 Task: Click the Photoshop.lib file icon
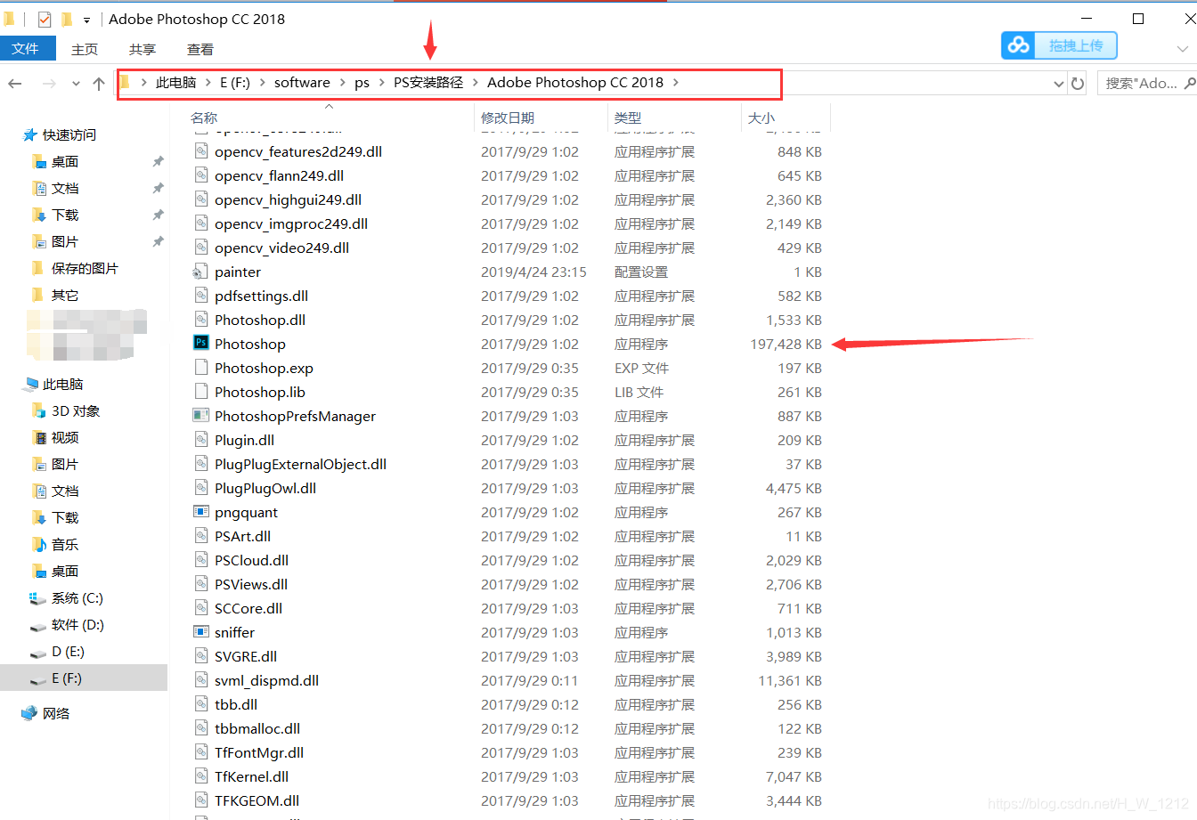[x=201, y=392]
